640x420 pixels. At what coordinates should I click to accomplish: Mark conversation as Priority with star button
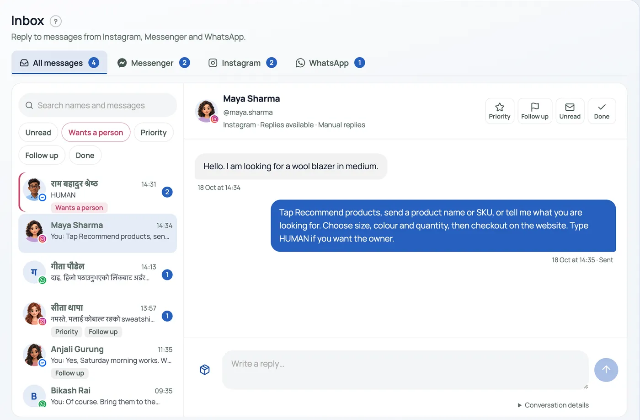coord(500,111)
